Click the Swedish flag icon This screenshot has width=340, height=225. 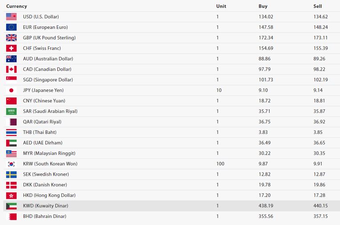click(11, 174)
